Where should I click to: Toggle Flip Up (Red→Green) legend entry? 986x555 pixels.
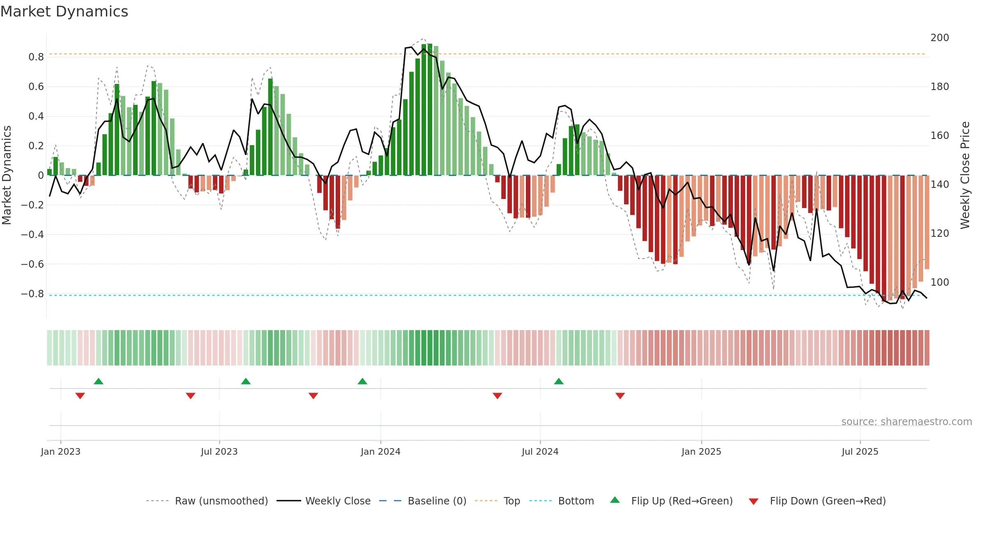(x=672, y=501)
